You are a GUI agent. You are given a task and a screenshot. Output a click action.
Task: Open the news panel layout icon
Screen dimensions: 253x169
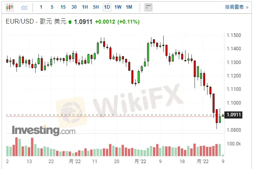(x=148, y=7)
